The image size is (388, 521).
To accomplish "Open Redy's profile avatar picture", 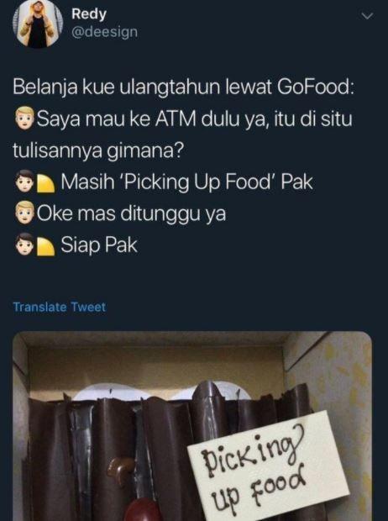I will pos(38,24).
